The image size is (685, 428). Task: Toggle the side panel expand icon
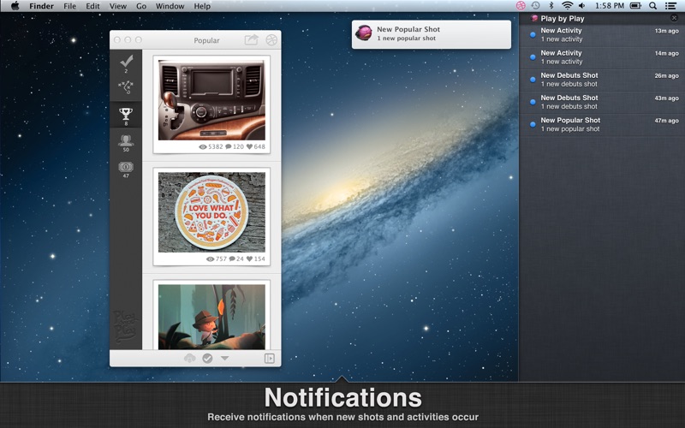[x=270, y=358]
